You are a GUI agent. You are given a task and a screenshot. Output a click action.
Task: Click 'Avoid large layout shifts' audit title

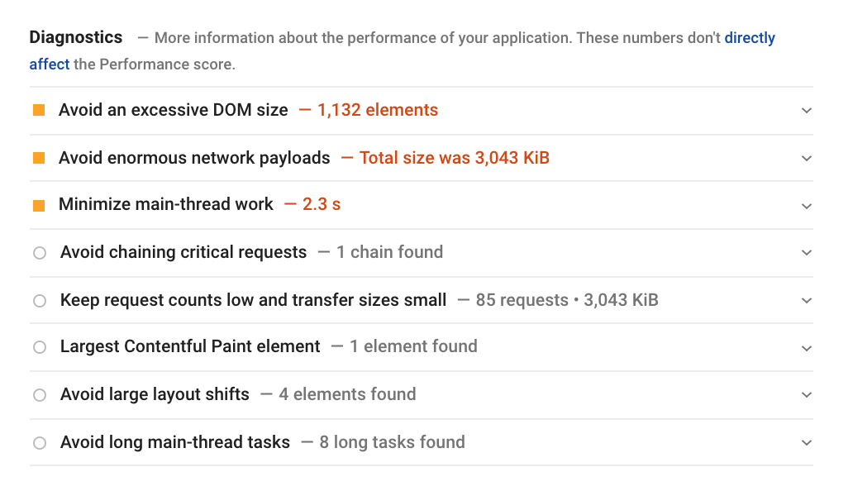pos(155,394)
